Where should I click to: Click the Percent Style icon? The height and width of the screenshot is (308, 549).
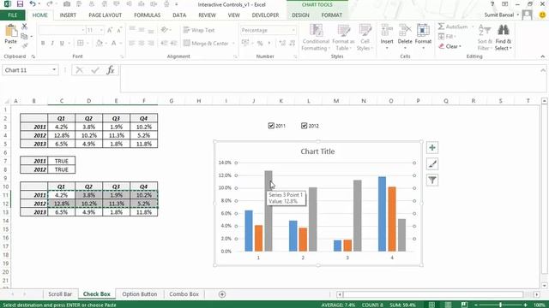click(260, 44)
